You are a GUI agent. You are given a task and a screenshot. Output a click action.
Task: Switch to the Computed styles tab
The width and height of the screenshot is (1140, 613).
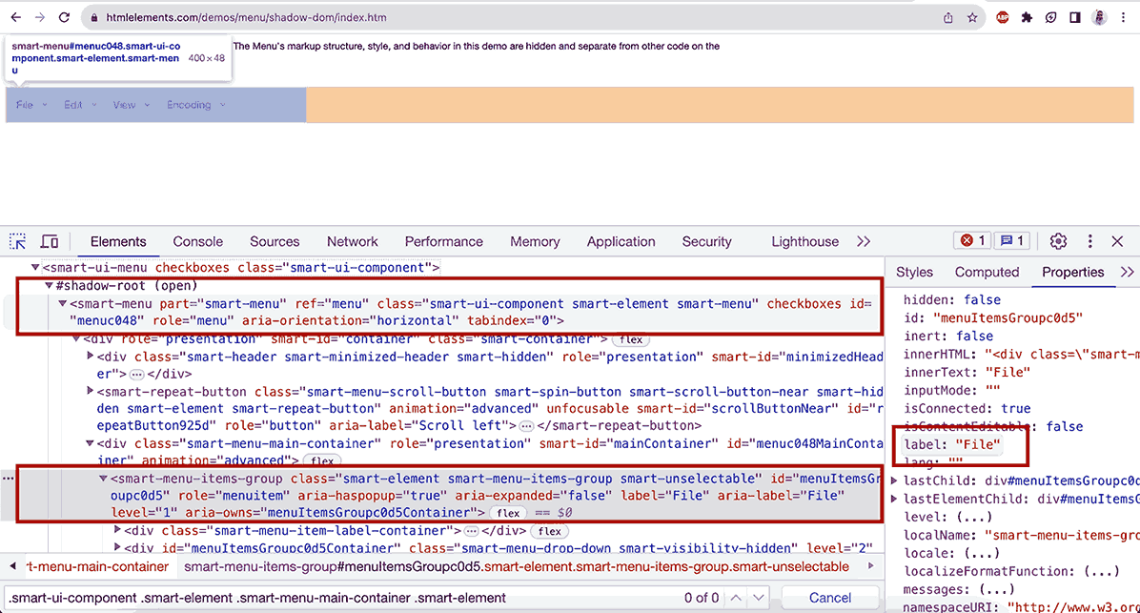(987, 272)
